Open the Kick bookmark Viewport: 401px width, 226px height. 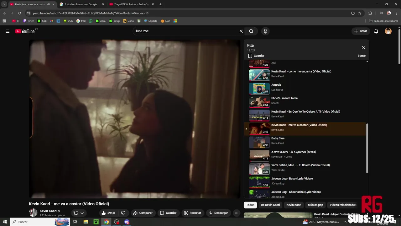tap(42, 21)
